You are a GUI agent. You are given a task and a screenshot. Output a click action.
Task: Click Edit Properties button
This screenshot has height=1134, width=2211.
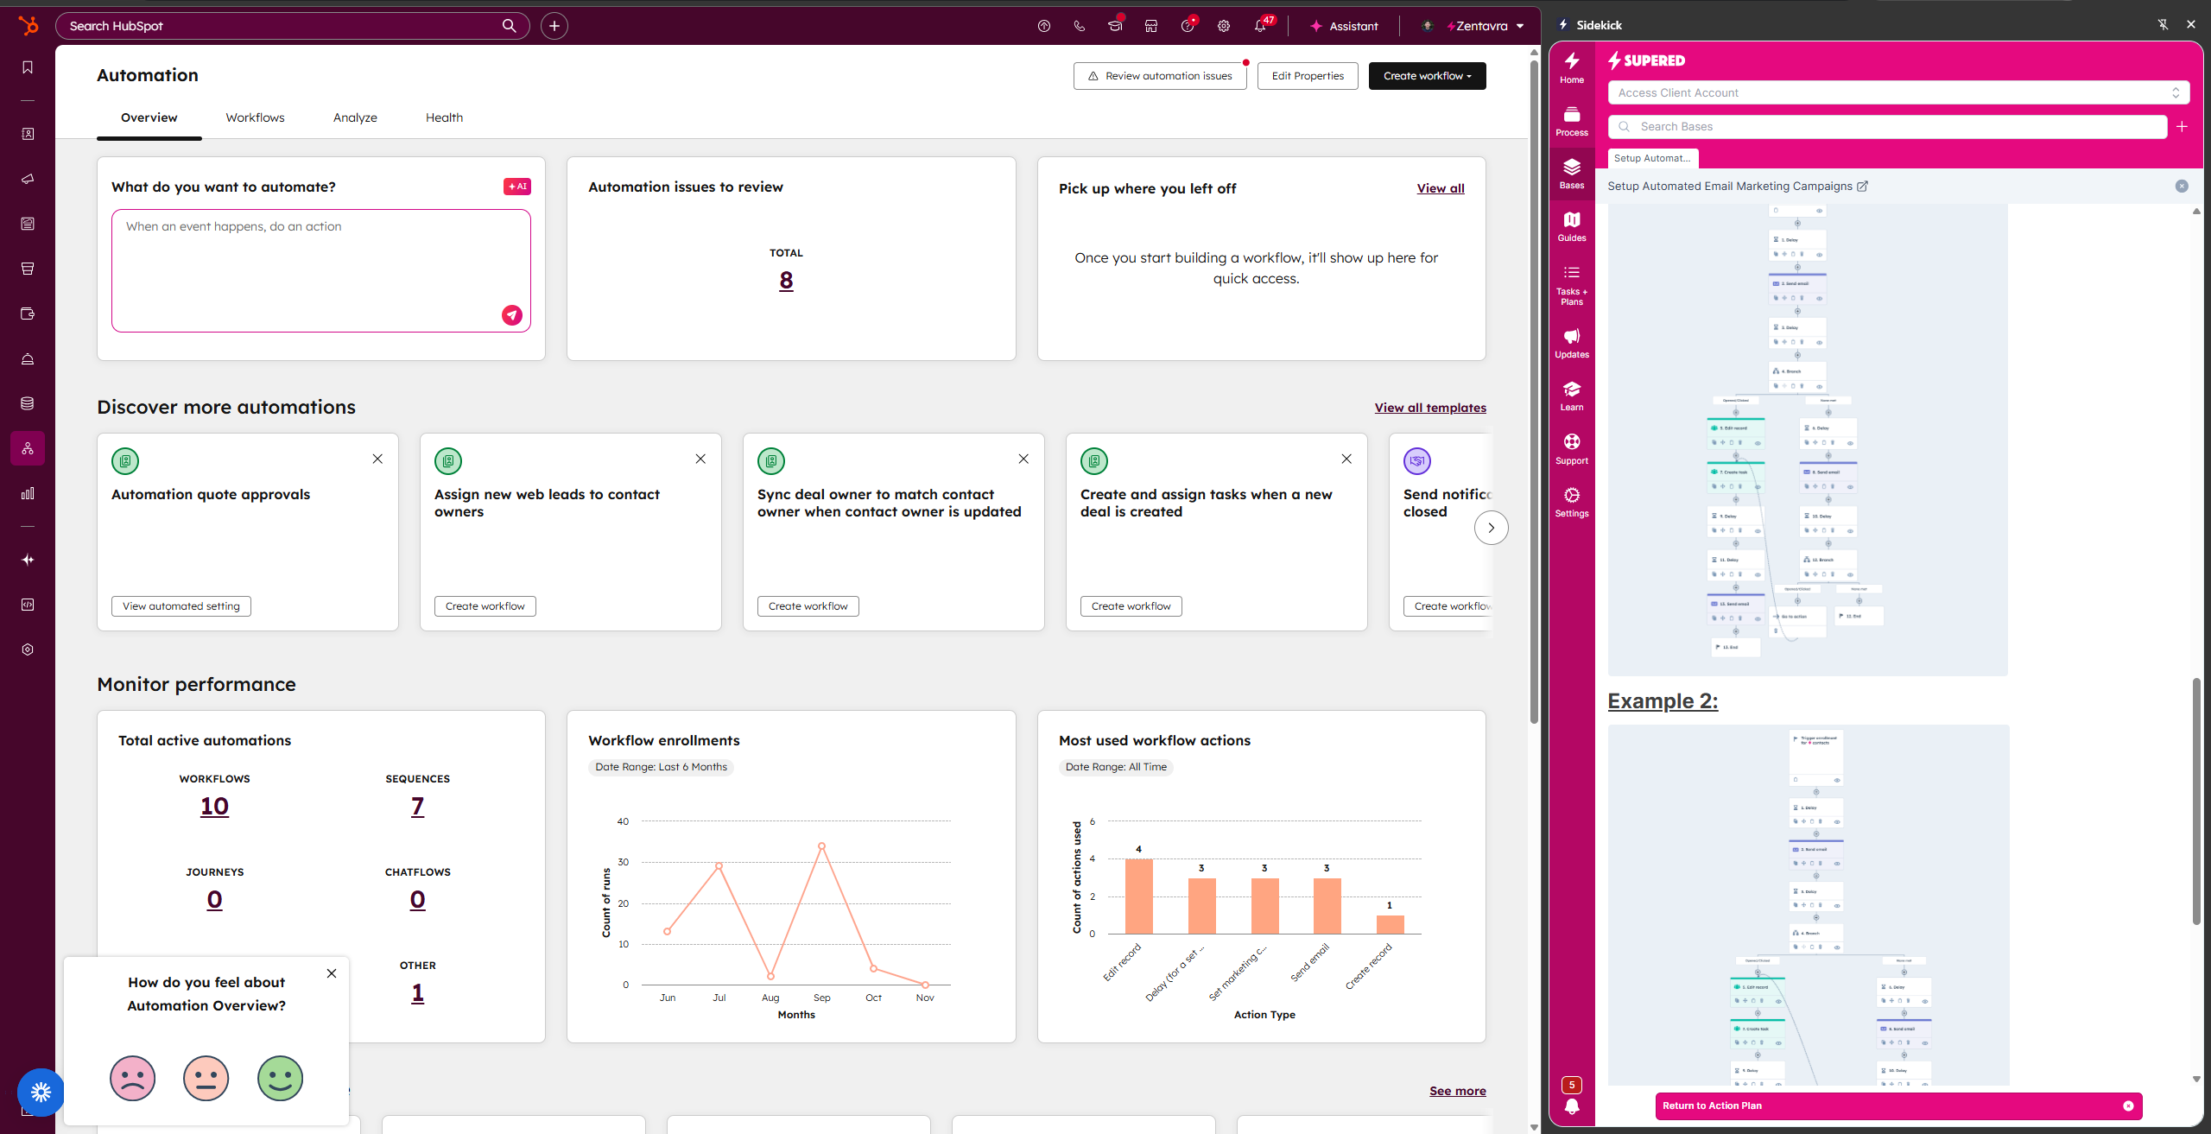pyautogui.click(x=1308, y=76)
